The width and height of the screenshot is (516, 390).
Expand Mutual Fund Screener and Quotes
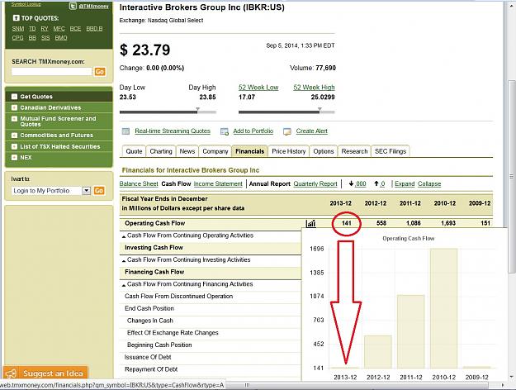point(14,119)
